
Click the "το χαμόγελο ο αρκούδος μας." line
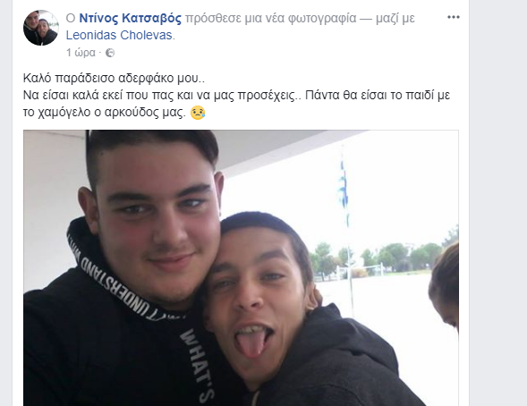pyautogui.click(x=104, y=113)
